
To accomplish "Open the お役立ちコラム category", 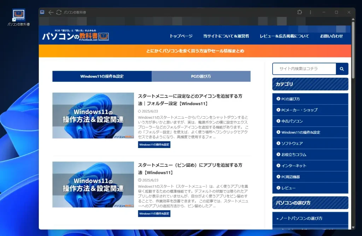I will tap(310, 154).
